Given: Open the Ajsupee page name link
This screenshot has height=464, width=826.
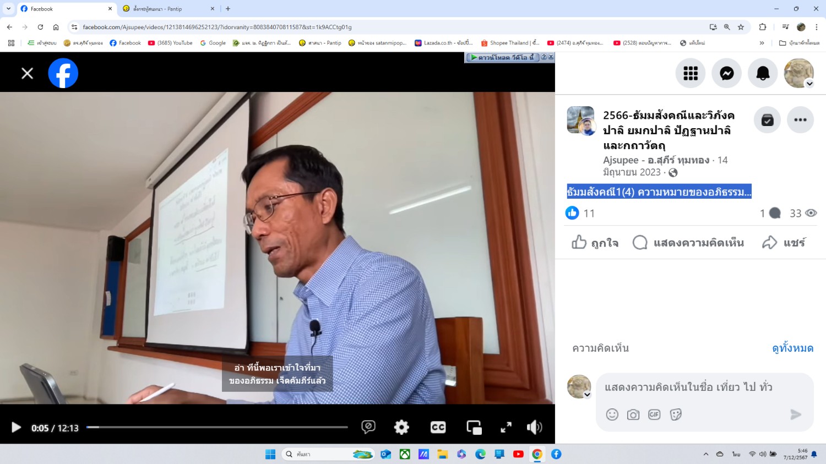Looking at the screenshot, I should click(x=656, y=160).
